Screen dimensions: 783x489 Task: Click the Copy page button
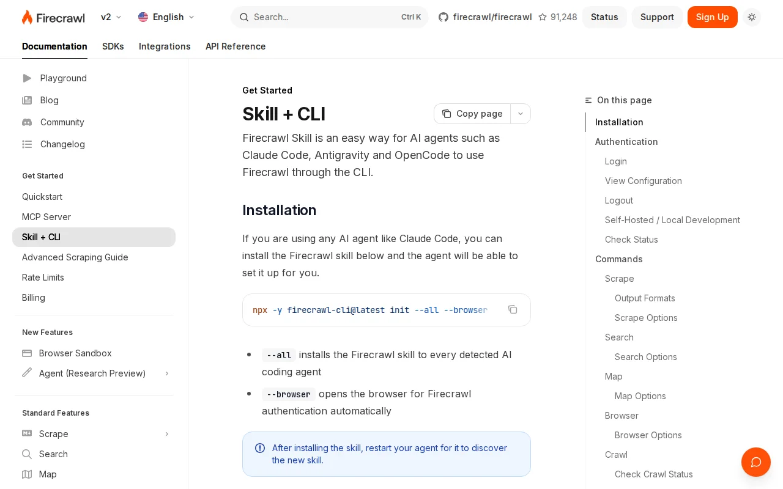coord(472,114)
